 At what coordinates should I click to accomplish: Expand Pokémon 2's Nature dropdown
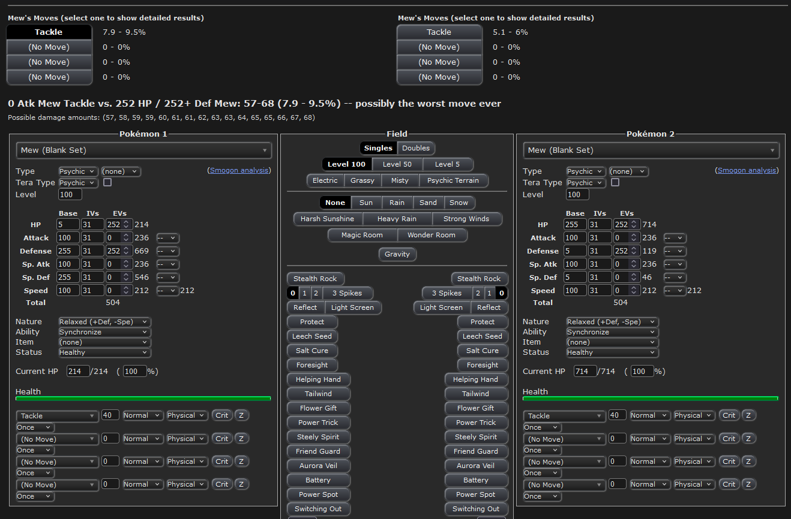coord(612,322)
